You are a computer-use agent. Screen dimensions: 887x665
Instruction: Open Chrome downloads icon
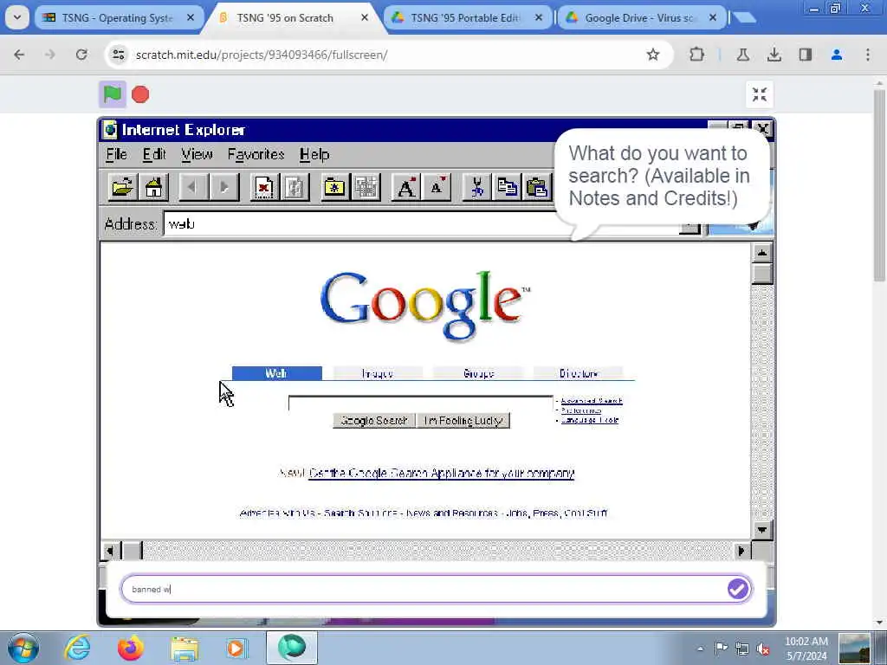tap(774, 55)
